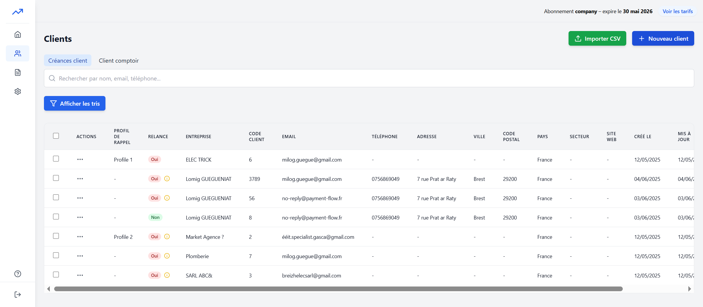
Task: Click the table's horizontal scrollbar right arrow
Action: [690, 289]
